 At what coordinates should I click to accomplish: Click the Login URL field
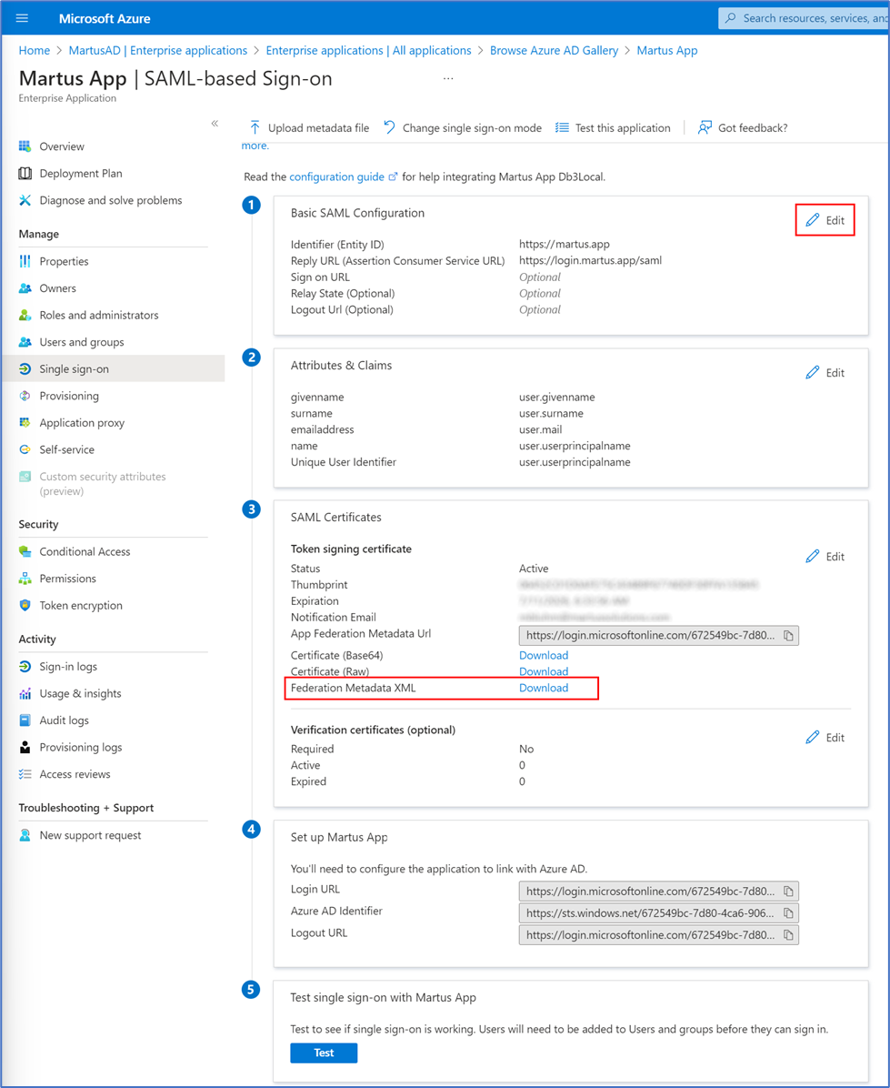[658, 892]
